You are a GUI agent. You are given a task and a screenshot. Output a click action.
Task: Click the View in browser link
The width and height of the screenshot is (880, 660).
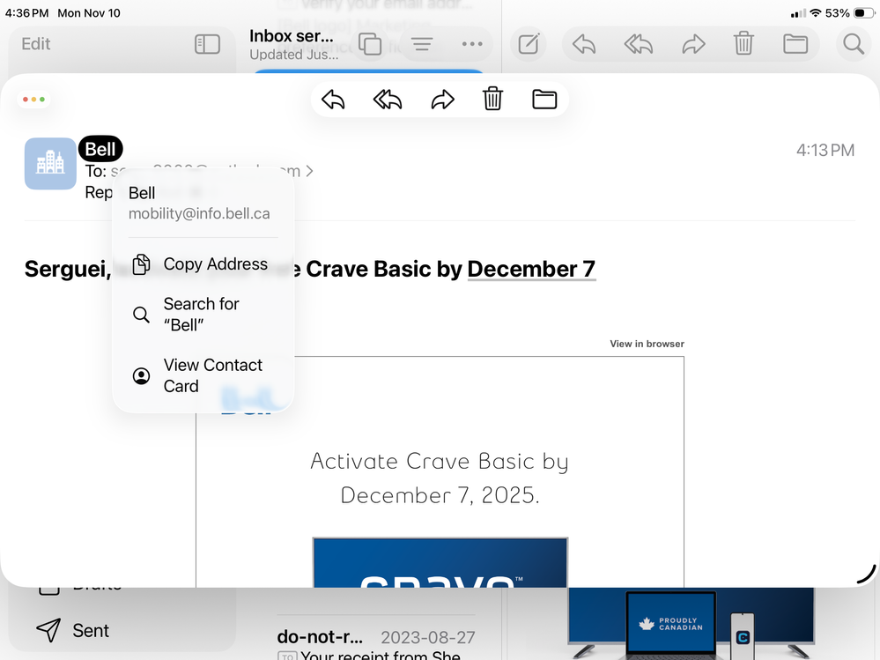pyautogui.click(x=647, y=344)
